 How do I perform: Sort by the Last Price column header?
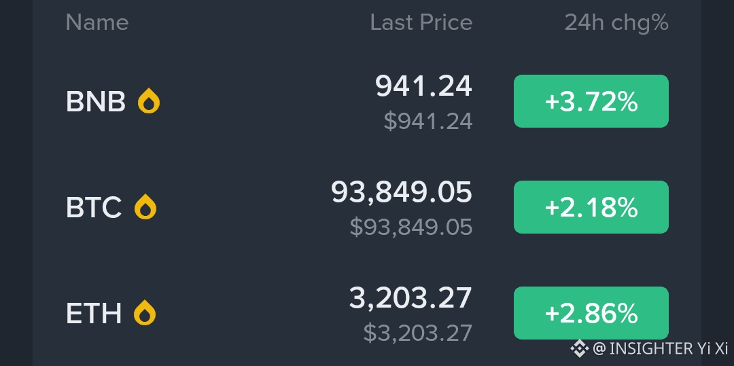click(x=421, y=22)
